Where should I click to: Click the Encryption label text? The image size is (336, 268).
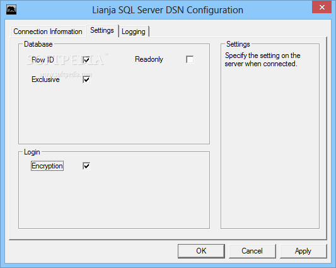point(47,166)
